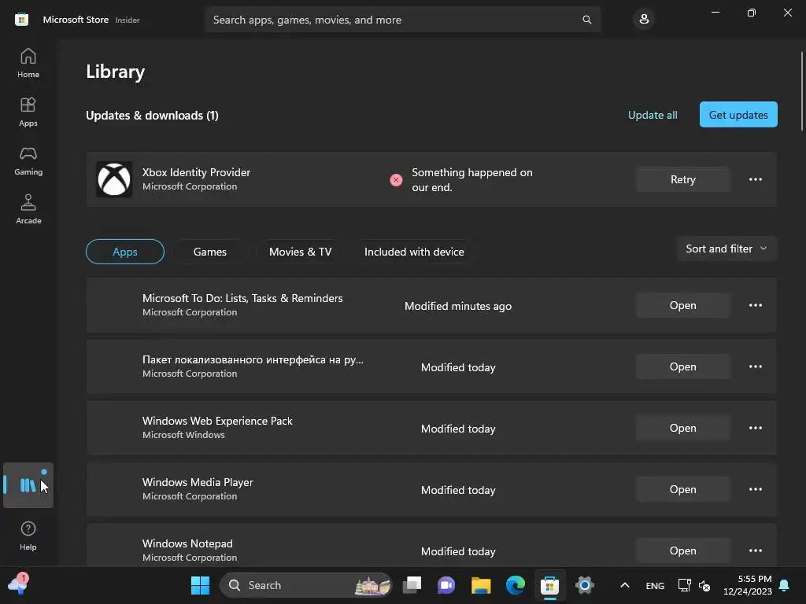This screenshot has height=604, width=806.
Task: Switch to the Games tab
Action: tap(209, 252)
